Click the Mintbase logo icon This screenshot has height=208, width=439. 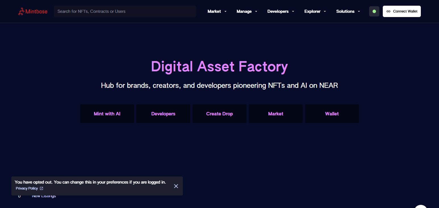21,11
